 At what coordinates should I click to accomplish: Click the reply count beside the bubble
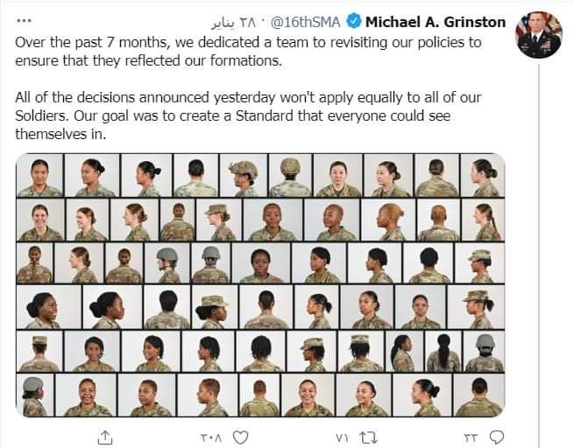pos(471,435)
